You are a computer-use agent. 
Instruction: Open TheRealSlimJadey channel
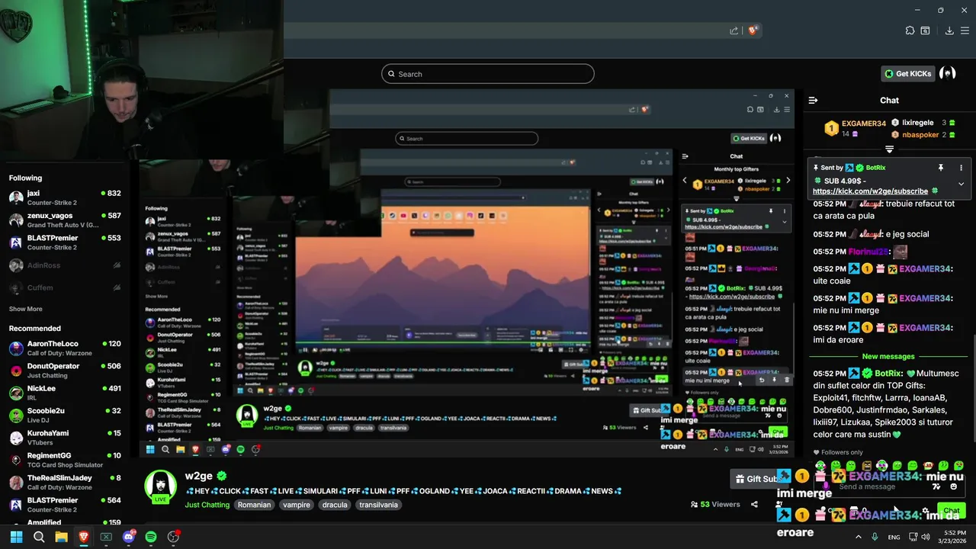[x=65, y=482]
